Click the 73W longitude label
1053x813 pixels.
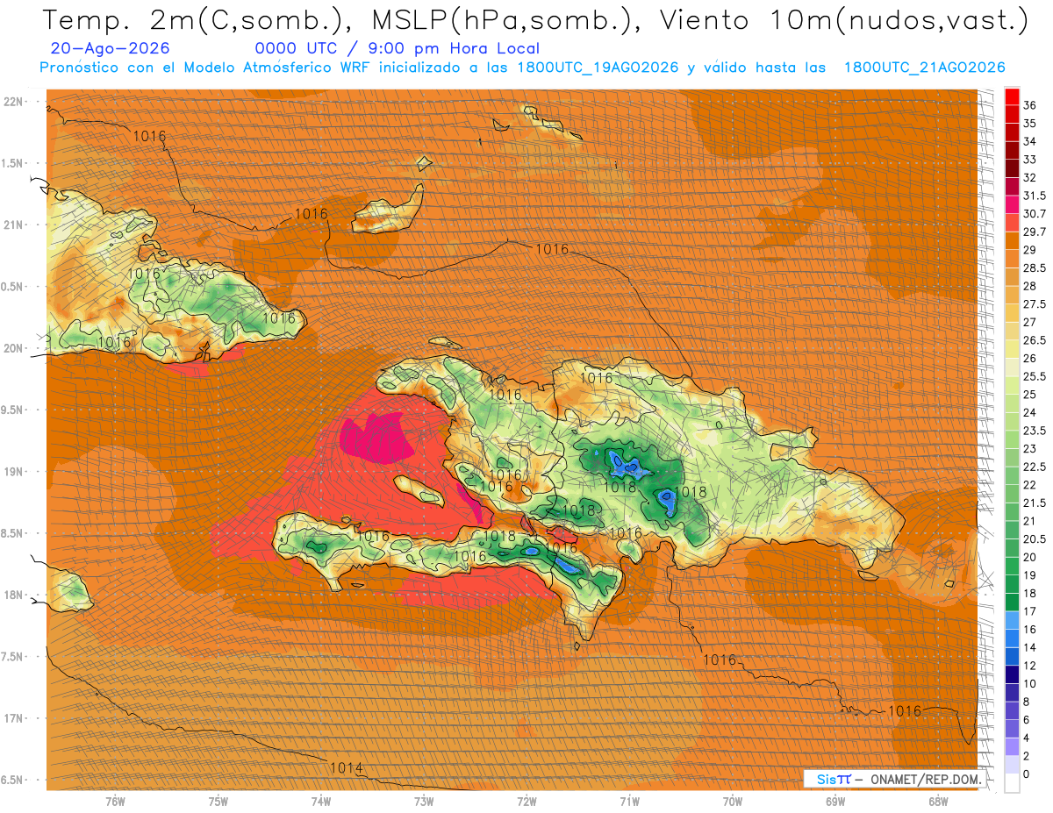[424, 801]
